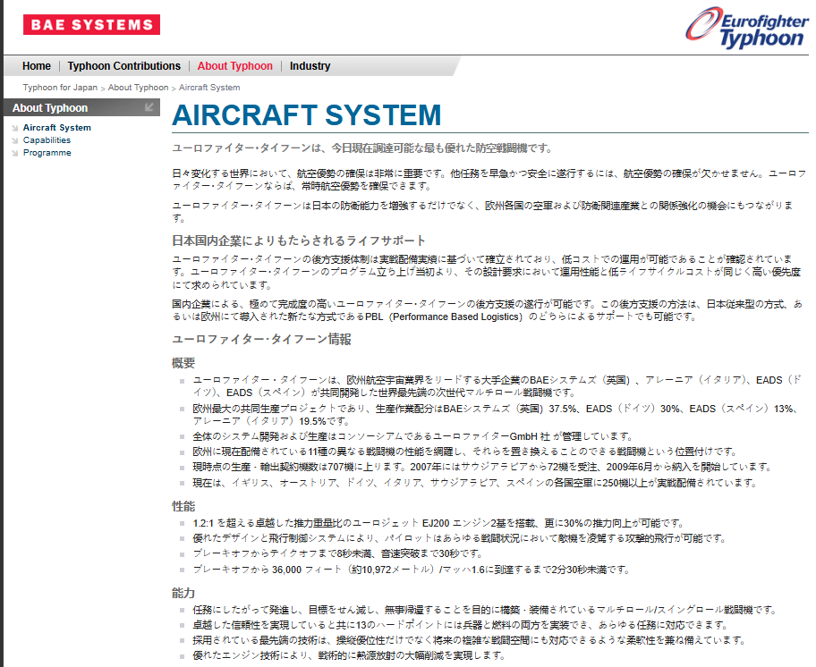
Task: Click the arrow icon beside Capabilities
Action: [15, 140]
